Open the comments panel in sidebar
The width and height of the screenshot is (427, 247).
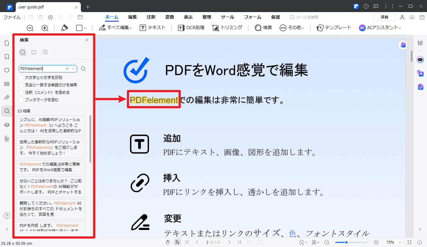[7, 70]
